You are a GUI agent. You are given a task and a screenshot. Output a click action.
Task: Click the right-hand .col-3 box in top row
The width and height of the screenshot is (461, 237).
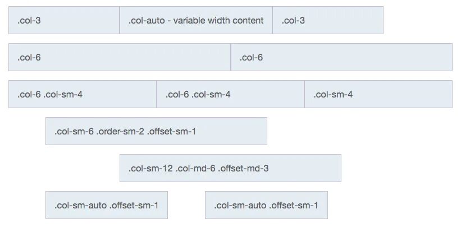click(x=328, y=20)
